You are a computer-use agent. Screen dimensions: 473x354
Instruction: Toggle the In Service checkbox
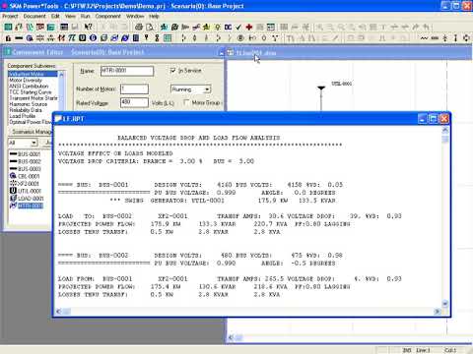[x=173, y=71]
